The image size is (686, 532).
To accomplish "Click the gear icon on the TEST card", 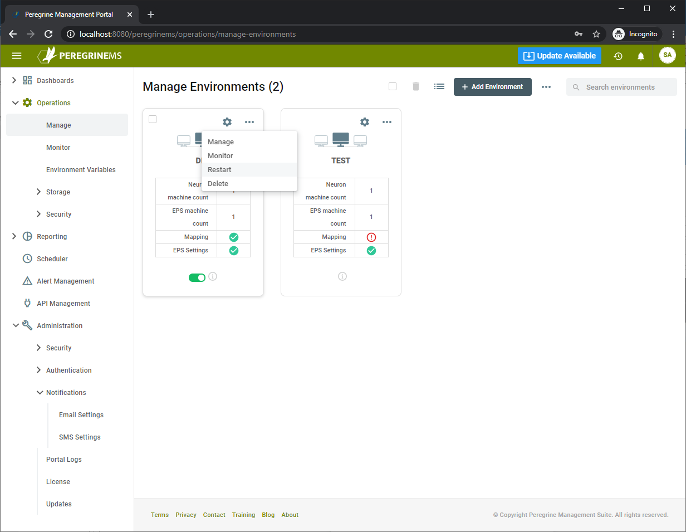I will click(x=365, y=122).
